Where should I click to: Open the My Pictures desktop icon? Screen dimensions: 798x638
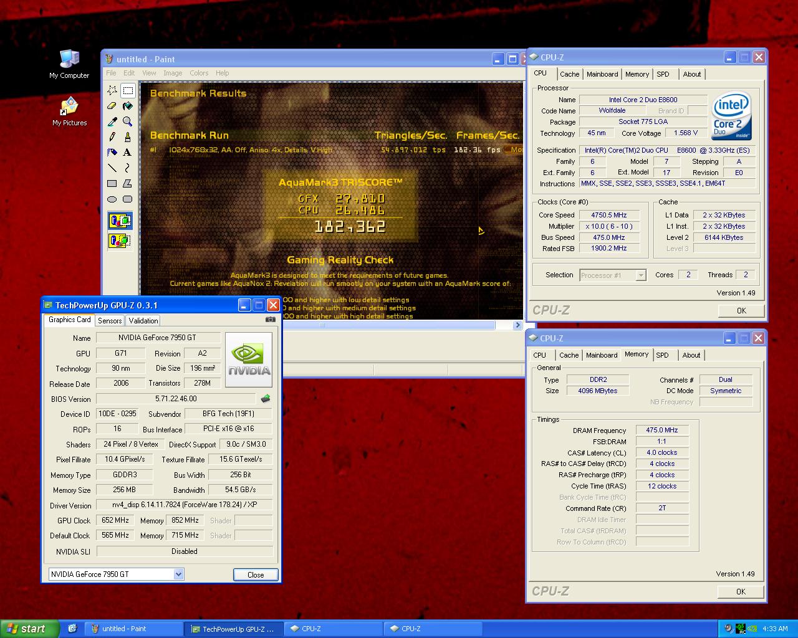click(69, 112)
